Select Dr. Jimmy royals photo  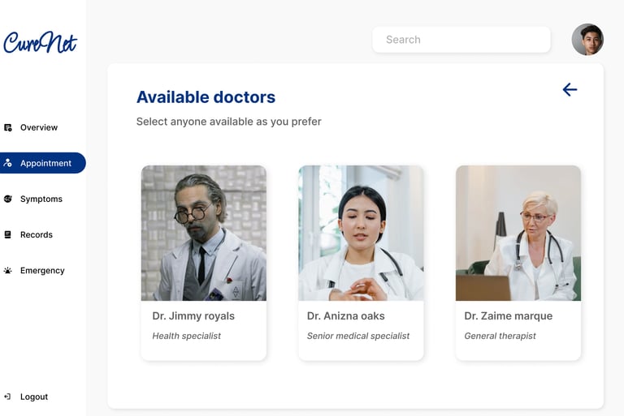click(204, 234)
